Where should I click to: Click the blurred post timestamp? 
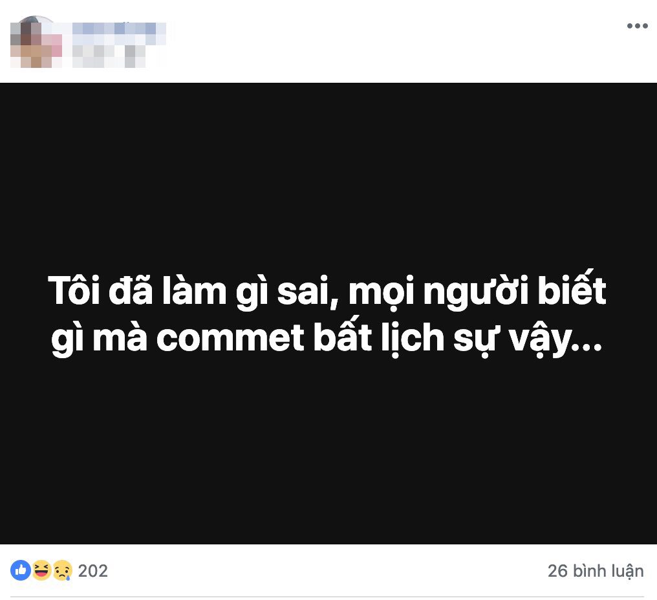click(109, 56)
